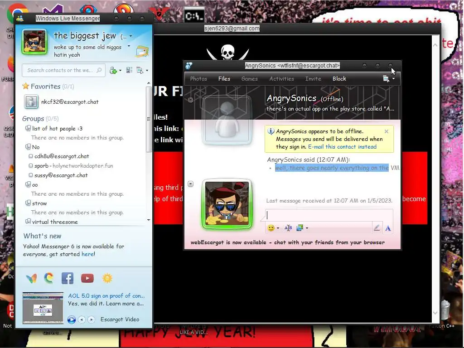Screen dimensions: 464x348
Task: Hide AngrySonics display picture toggle
Action: pyautogui.click(x=191, y=100)
